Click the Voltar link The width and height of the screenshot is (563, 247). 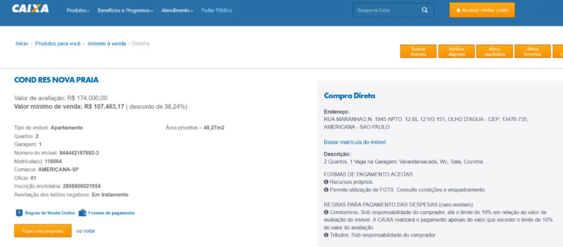point(89,231)
